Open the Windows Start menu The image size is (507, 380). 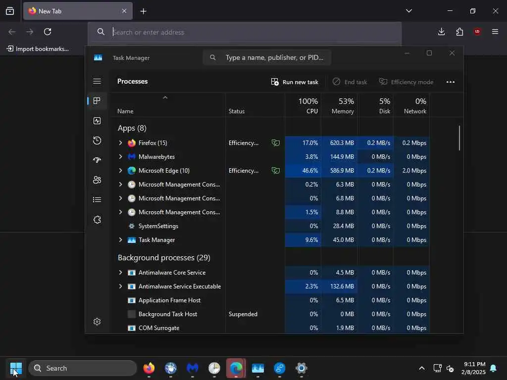[x=16, y=368]
